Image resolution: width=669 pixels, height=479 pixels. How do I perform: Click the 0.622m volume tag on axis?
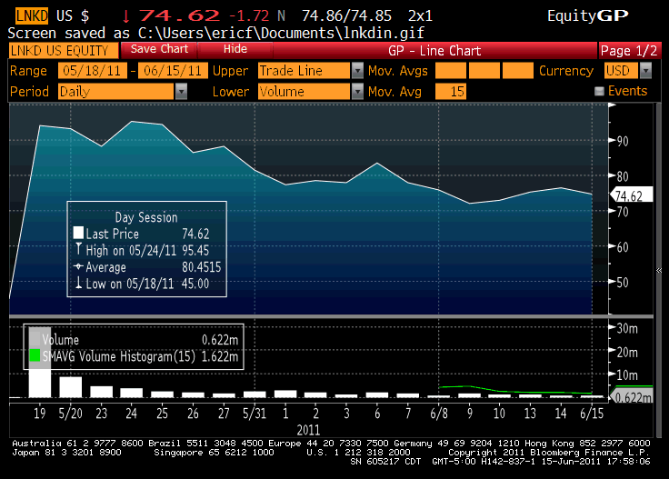[x=633, y=397]
